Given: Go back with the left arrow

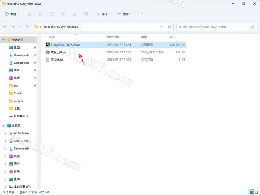Looking at the screenshot, I should pyautogui.click(x=5, y=27).
